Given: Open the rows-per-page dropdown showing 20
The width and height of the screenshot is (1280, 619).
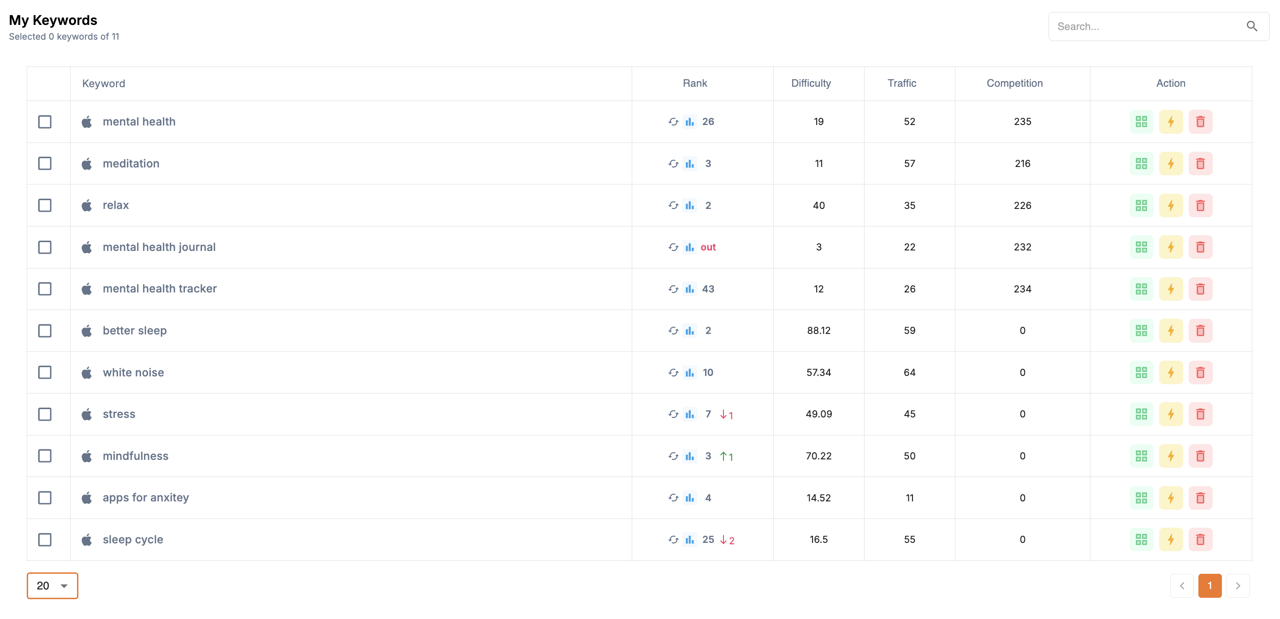Looking at the screenshot, I should pyautogui.click(x=52, y=586).
